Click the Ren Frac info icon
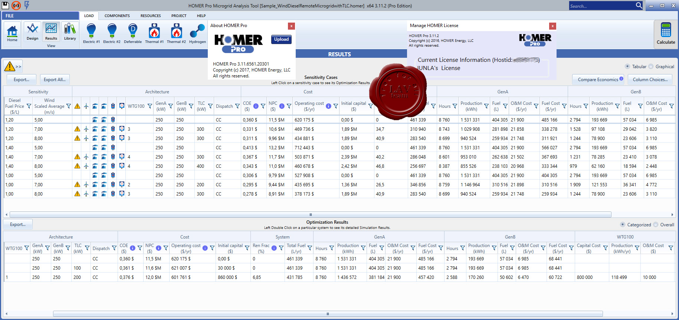This screenshot has height=320, width=679. click(x=274, y=248)
